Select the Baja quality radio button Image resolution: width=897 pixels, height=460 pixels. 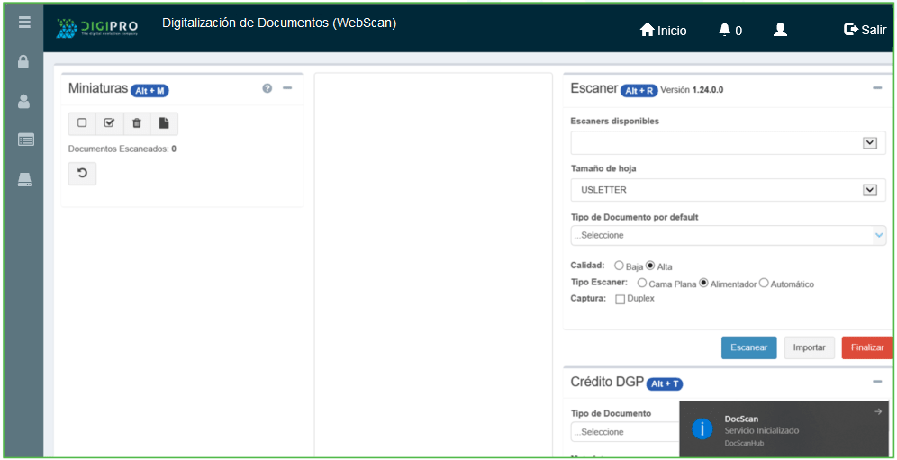pos(619,266)
